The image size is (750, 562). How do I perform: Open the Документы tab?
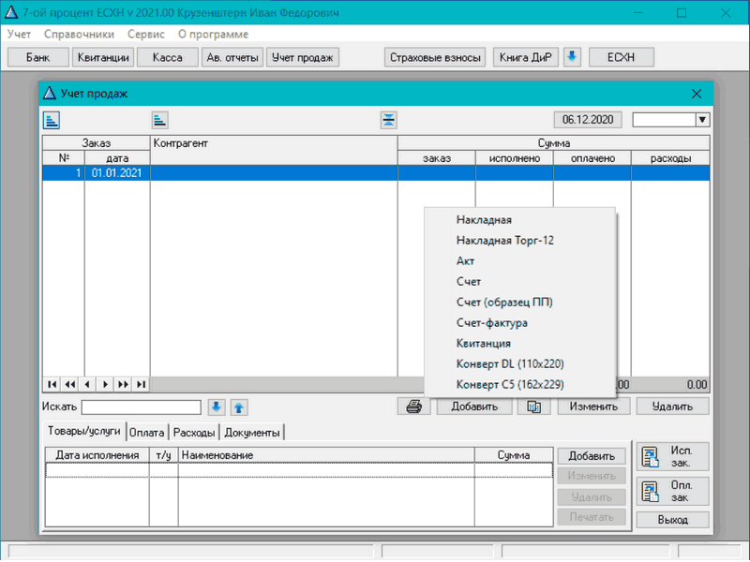pos(251,433)
